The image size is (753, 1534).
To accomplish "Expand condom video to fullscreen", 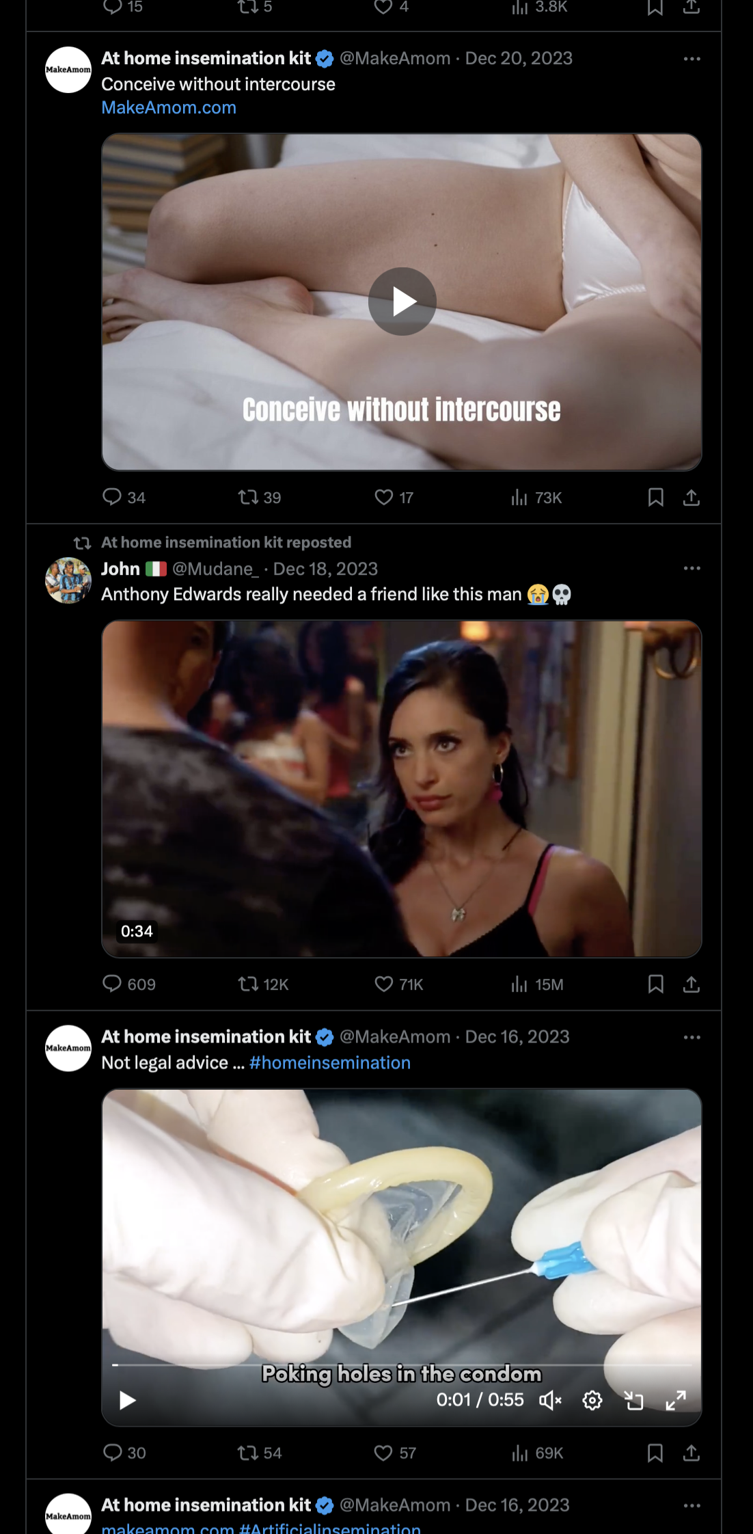I will point(676,1401).
